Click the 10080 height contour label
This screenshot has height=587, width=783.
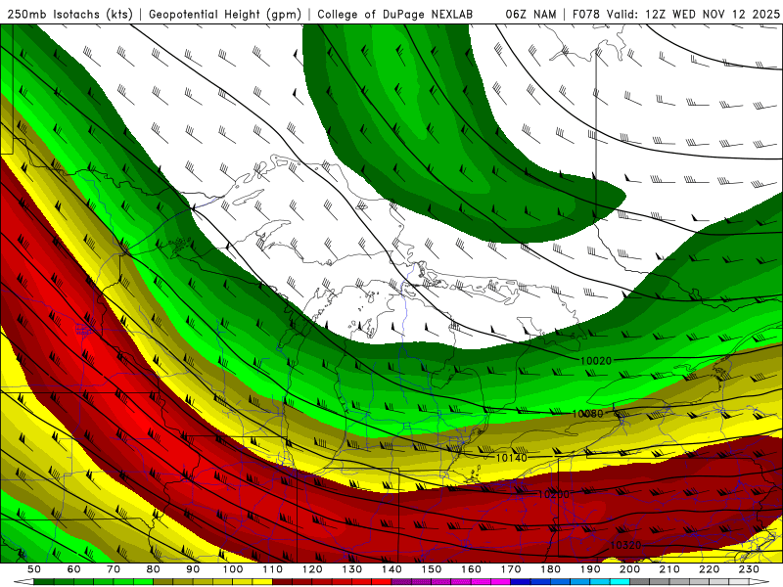pyautogui.click(x=588, y=414)
